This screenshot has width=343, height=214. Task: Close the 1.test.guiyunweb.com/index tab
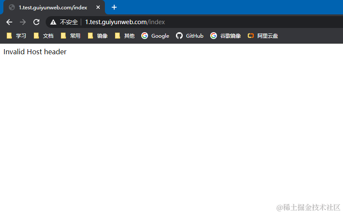[x=98, y=8]
